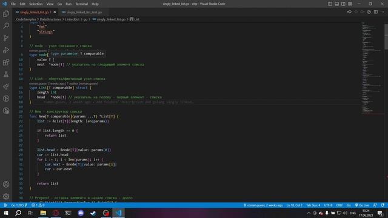The width and height of the screenshot is (388, 218).
Task: Open the Source Control view
Action: 6,38
